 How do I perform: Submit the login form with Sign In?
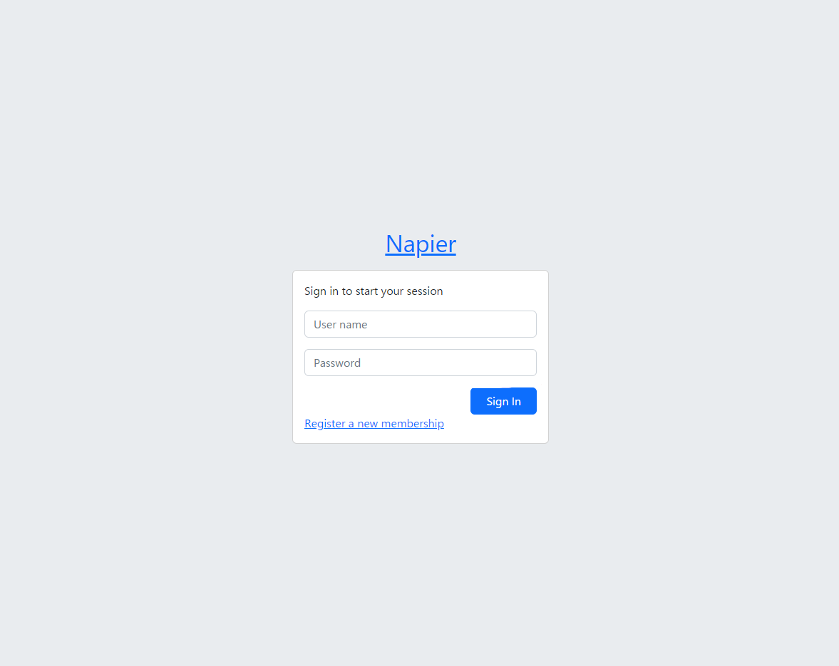tap(503, 402)
